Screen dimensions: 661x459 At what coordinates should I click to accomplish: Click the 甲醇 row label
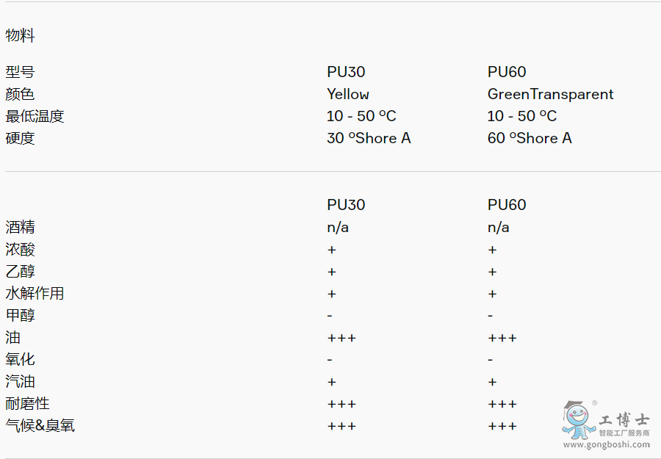21,315
